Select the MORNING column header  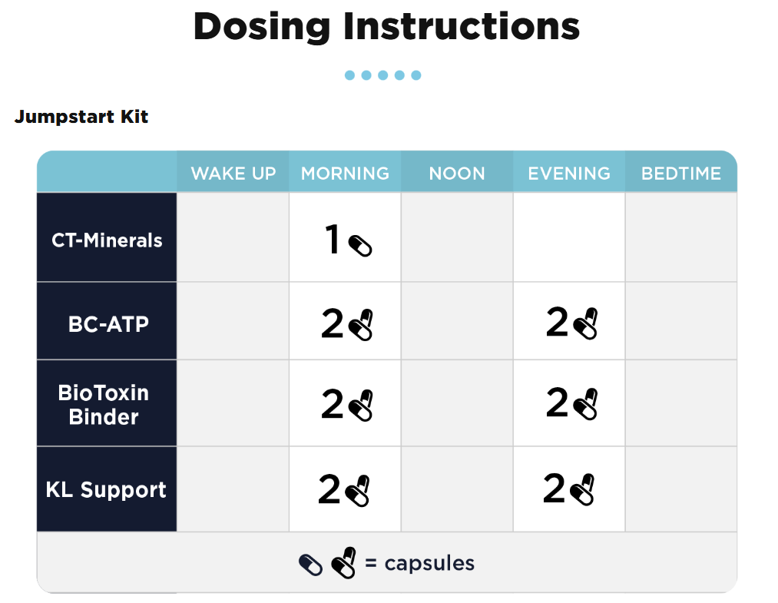[x=345, y=174]
